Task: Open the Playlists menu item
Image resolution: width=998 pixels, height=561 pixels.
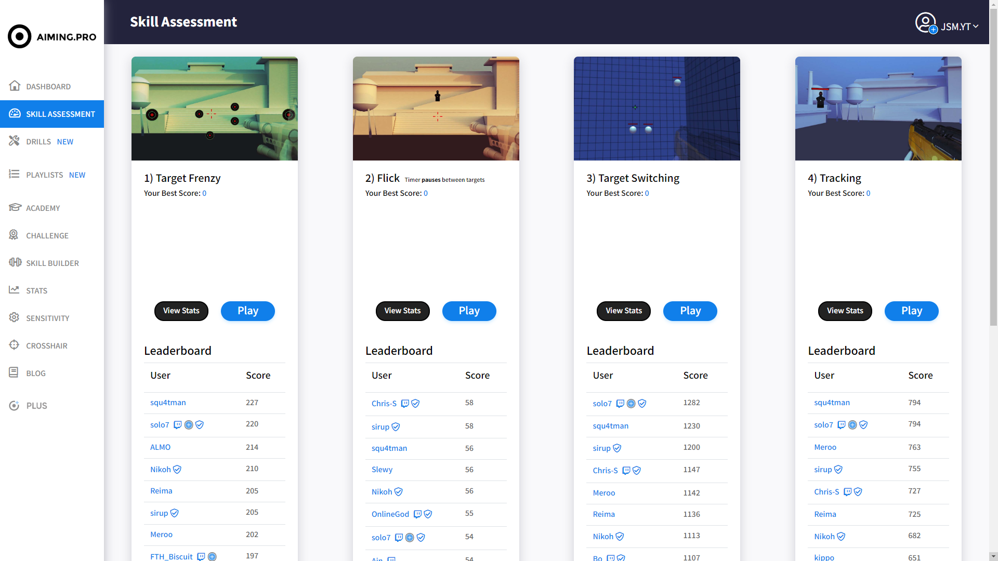Action: coord(45,175)
